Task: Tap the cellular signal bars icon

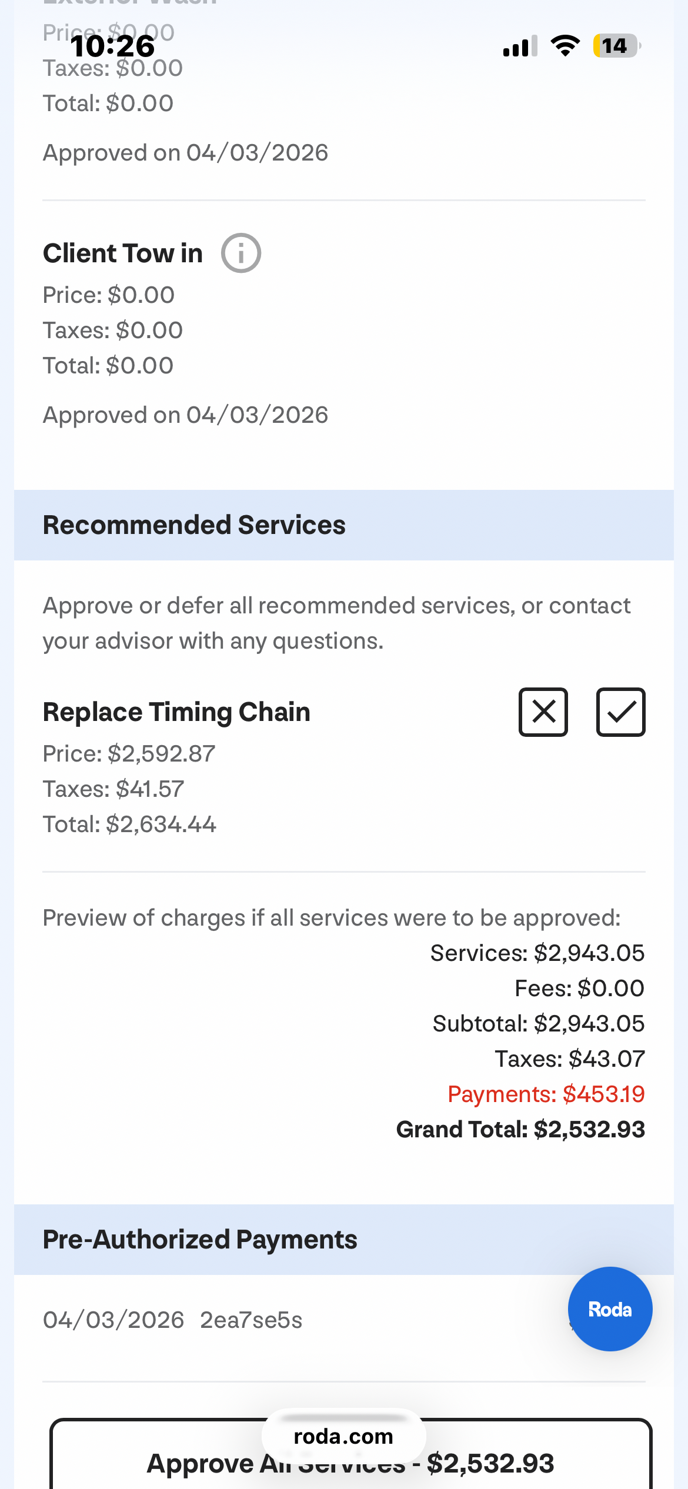Action: point(520,46)
